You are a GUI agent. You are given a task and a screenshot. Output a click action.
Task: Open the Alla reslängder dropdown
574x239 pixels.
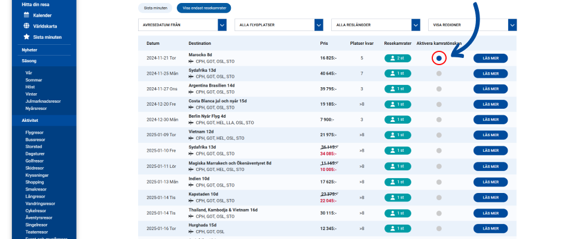click(x=375, y=25)
